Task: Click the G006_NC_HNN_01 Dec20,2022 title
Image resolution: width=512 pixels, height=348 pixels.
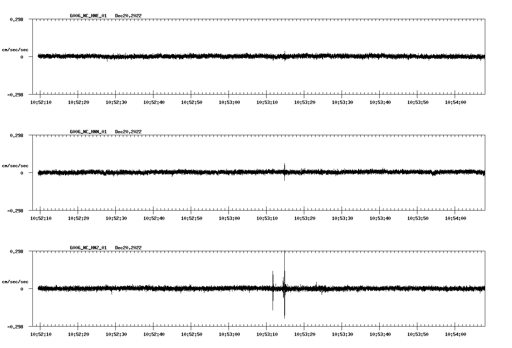Action: (x=106, y=132)
